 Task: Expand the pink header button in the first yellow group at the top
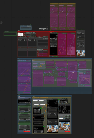(52, 5)
